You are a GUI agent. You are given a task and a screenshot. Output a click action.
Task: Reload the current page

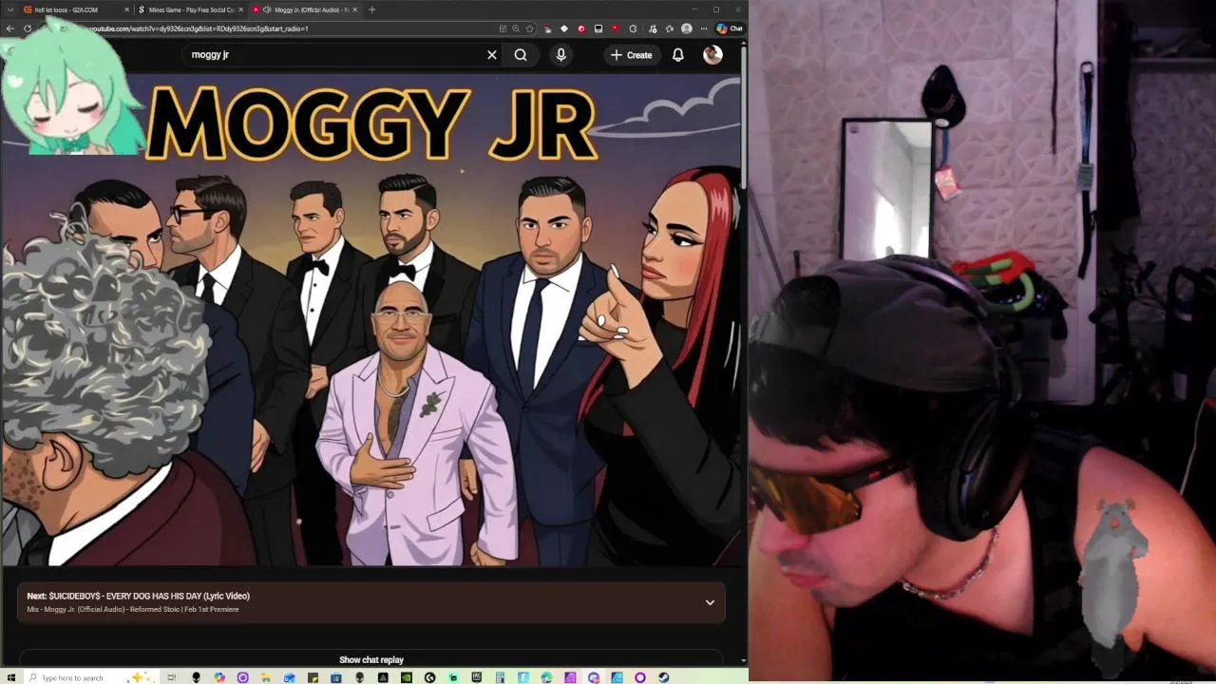coord(28,28)
